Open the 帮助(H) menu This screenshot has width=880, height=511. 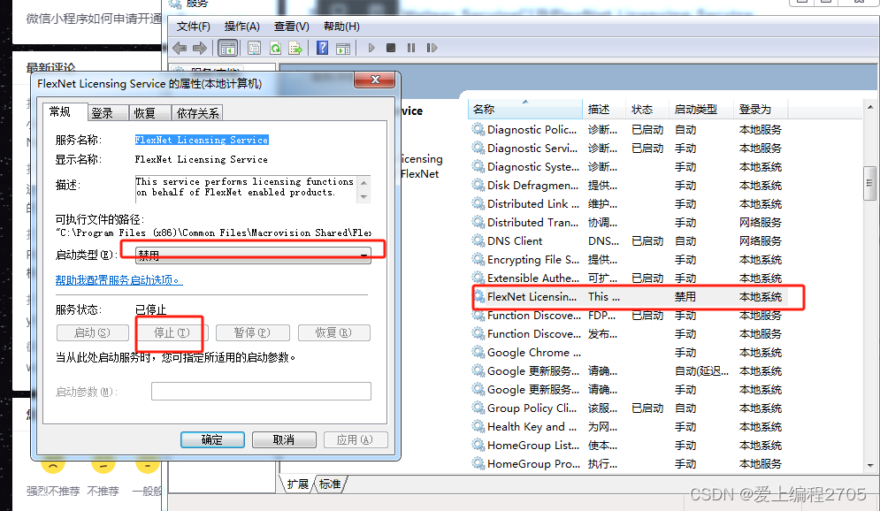pos(341,27)
